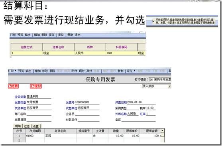Click the empty 备注 field
This screenshot has width=222, height=146.
138,120
